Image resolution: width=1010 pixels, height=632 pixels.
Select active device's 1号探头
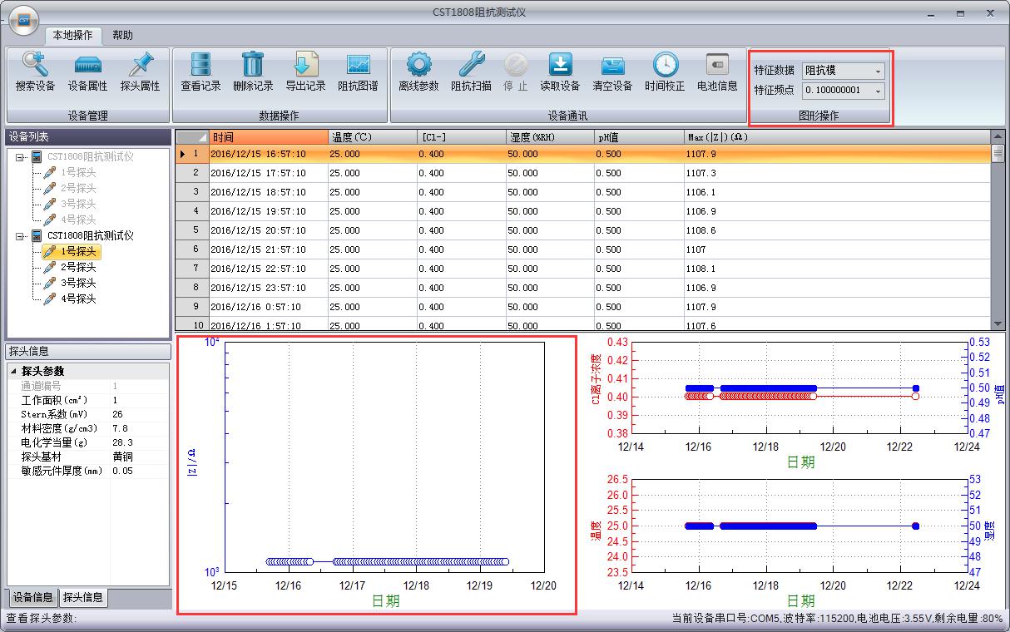click(x=72, y=251)
